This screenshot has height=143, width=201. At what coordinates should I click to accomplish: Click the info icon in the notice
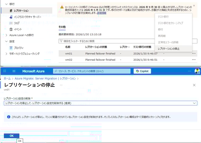8,117
